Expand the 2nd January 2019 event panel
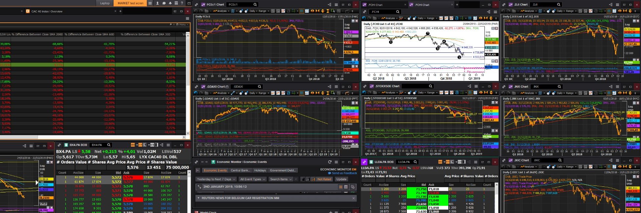The width and height of the screenshot is (641, 213). [199, 187]
